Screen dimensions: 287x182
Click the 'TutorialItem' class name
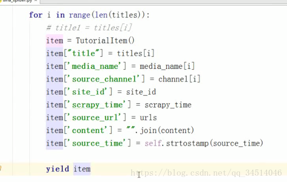(x=102, y=40)
